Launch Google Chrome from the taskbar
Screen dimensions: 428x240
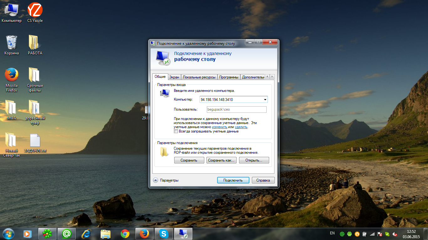tap(125, 234)
